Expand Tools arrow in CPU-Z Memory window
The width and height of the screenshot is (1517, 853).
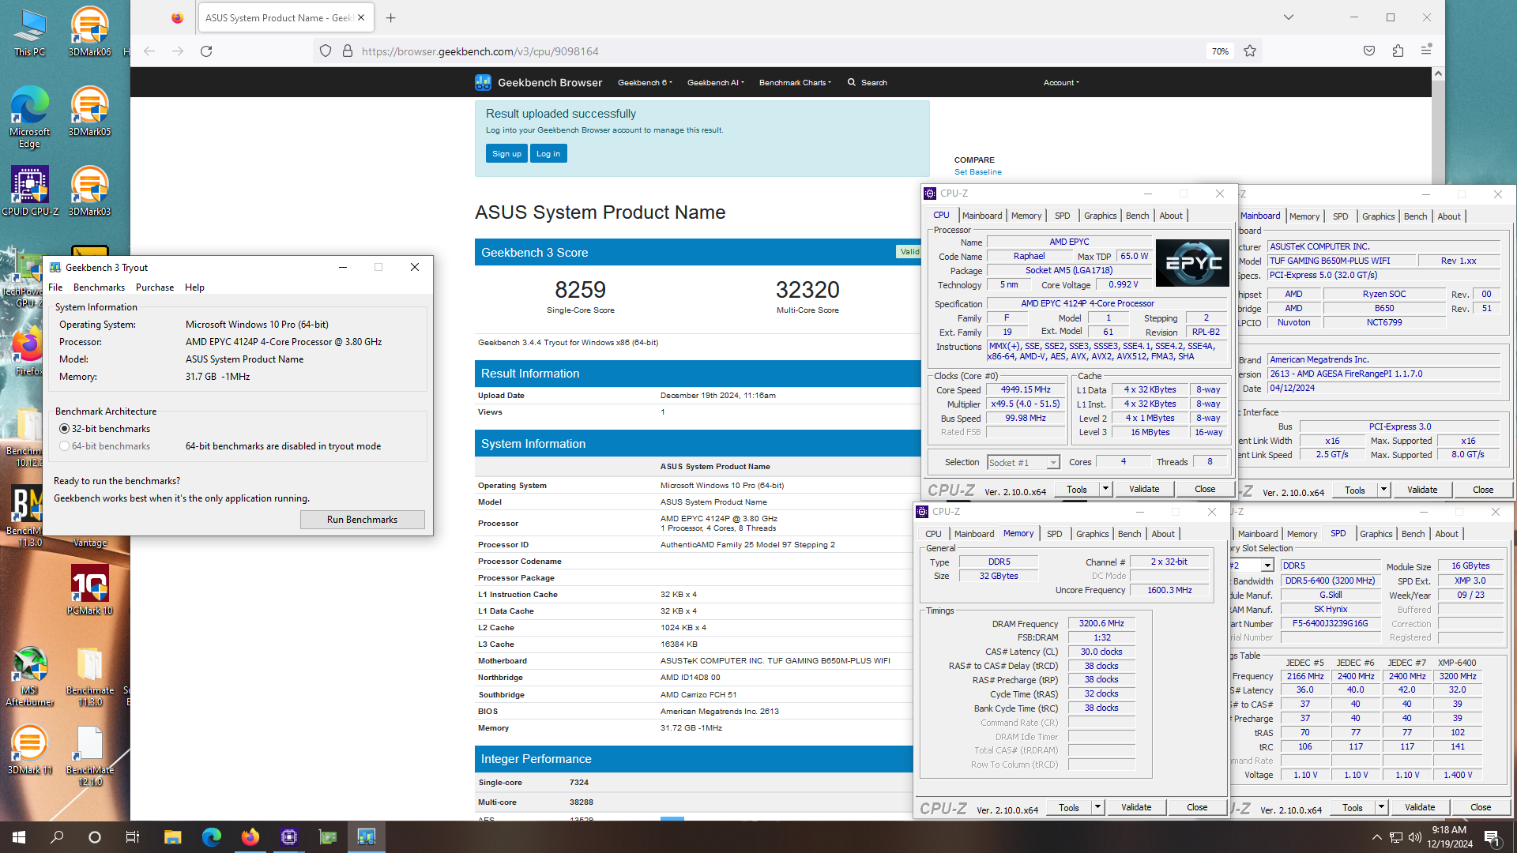click(1097, 807)
